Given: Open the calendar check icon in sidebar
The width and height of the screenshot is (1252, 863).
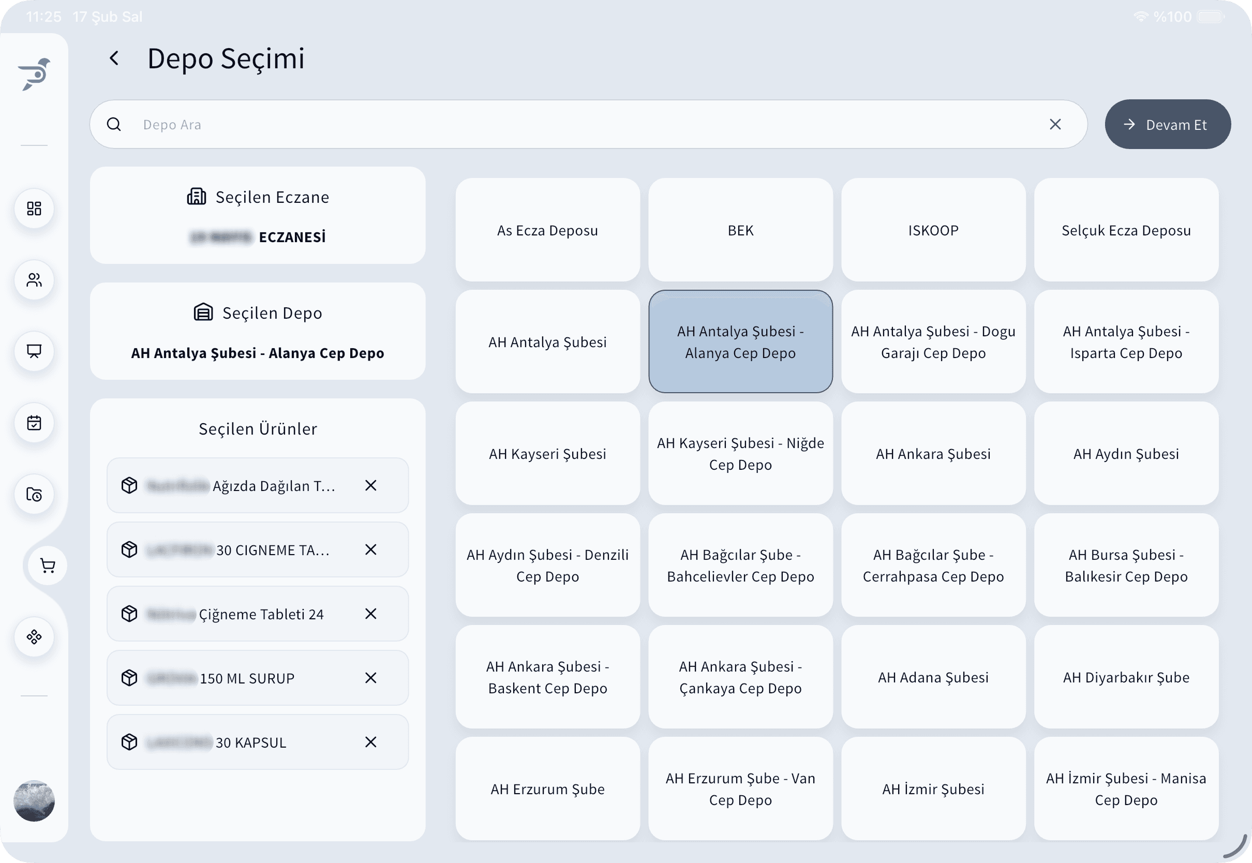Looking at the screenshot, I should [x=34, y=423].
